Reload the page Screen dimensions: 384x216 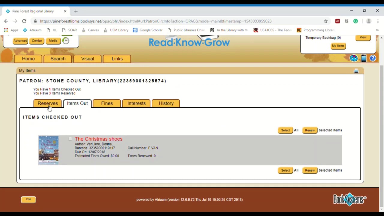[x=24, y=21]
